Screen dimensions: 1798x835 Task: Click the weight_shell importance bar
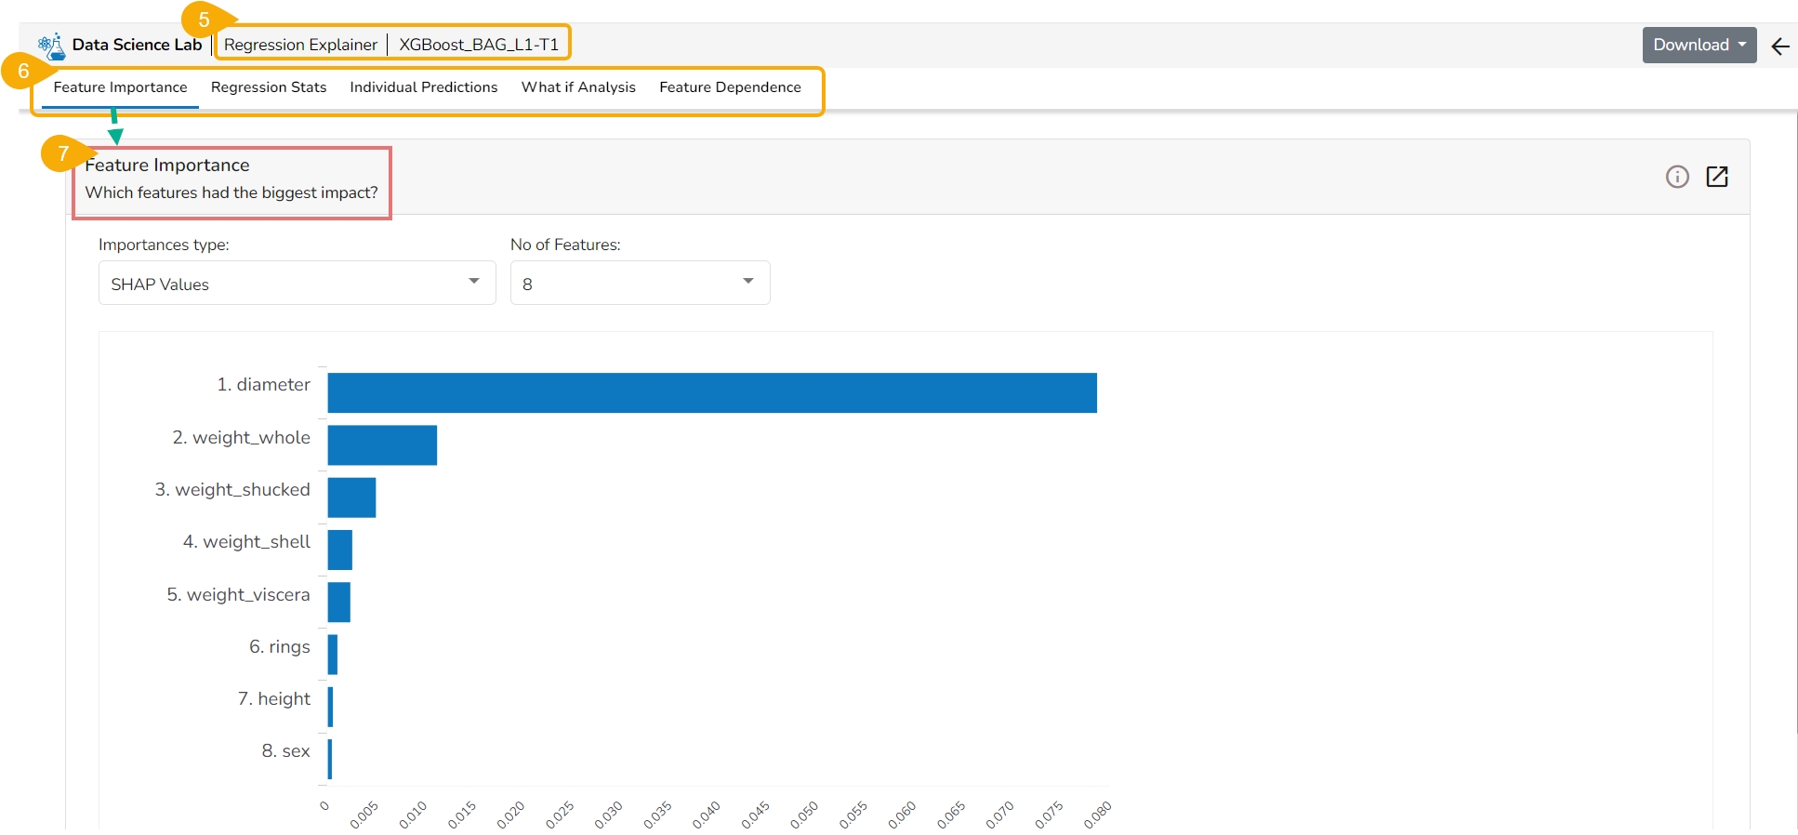340,550
